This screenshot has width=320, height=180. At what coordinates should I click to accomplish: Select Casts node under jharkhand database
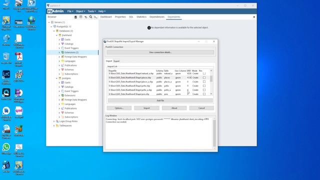pos(67,39)
